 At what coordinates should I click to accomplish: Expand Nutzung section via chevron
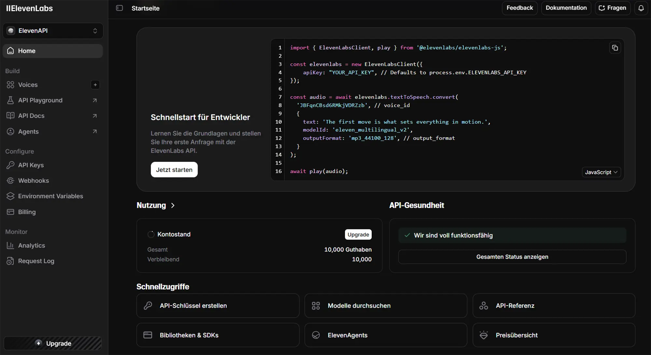click(173, 205)
